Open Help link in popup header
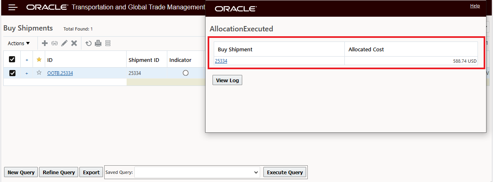 coord(475,6)
